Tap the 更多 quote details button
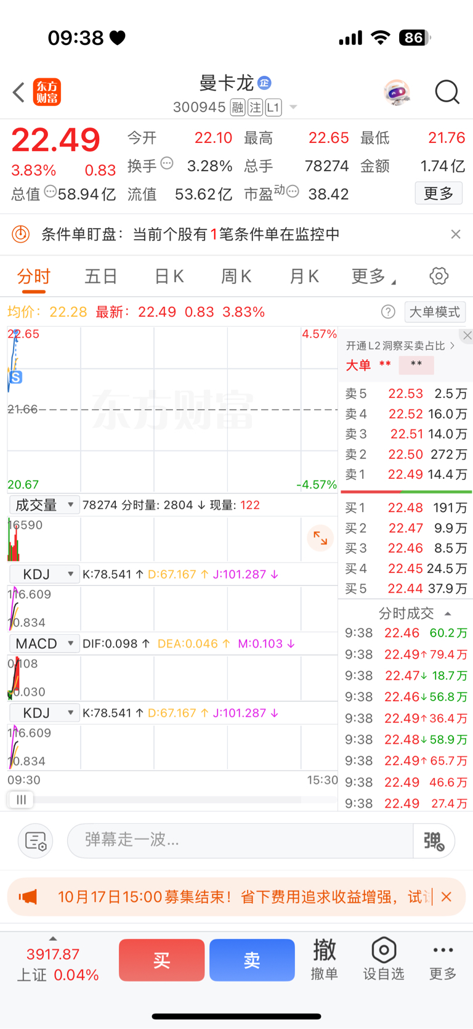This screenshot has width=473, height=1029. click(x=439, y=193)
